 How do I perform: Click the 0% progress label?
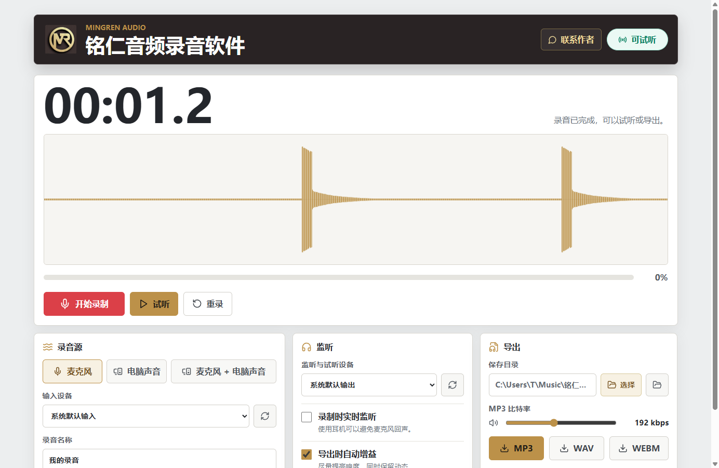click(x=661, y=277)
